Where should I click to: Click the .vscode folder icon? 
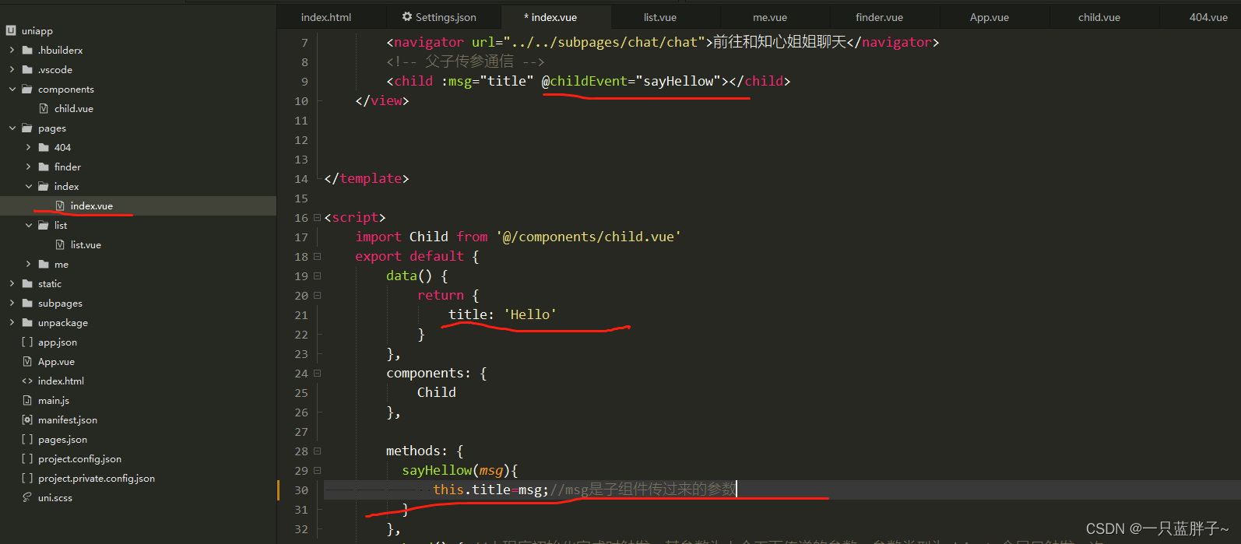click(27, 69)
